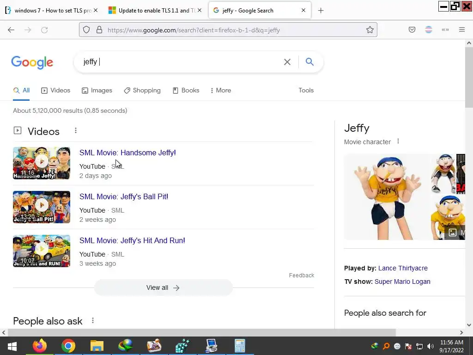Reload the page with the refresh icon

(44, 30)
